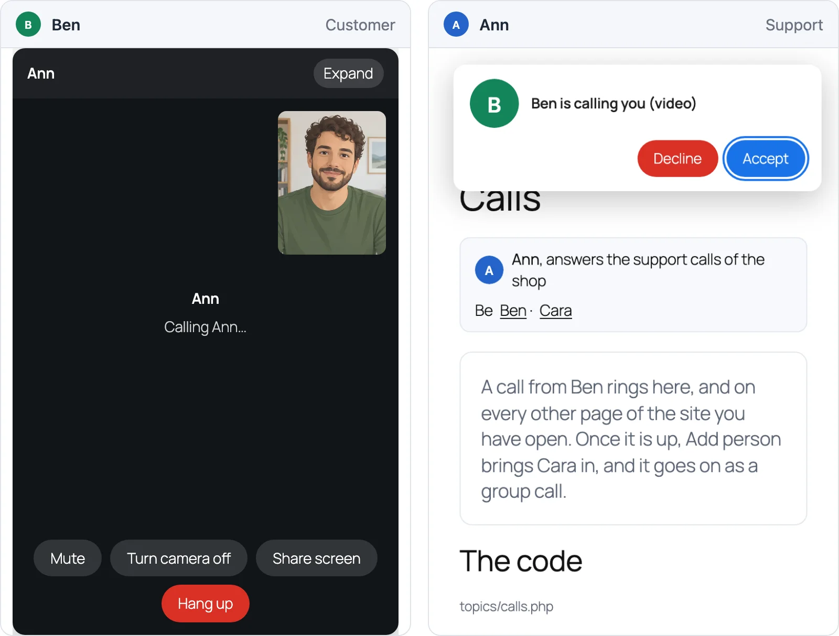This screenshot has width=839, height=636.
Task: Expand the call window with Ann
Action: 348,73
